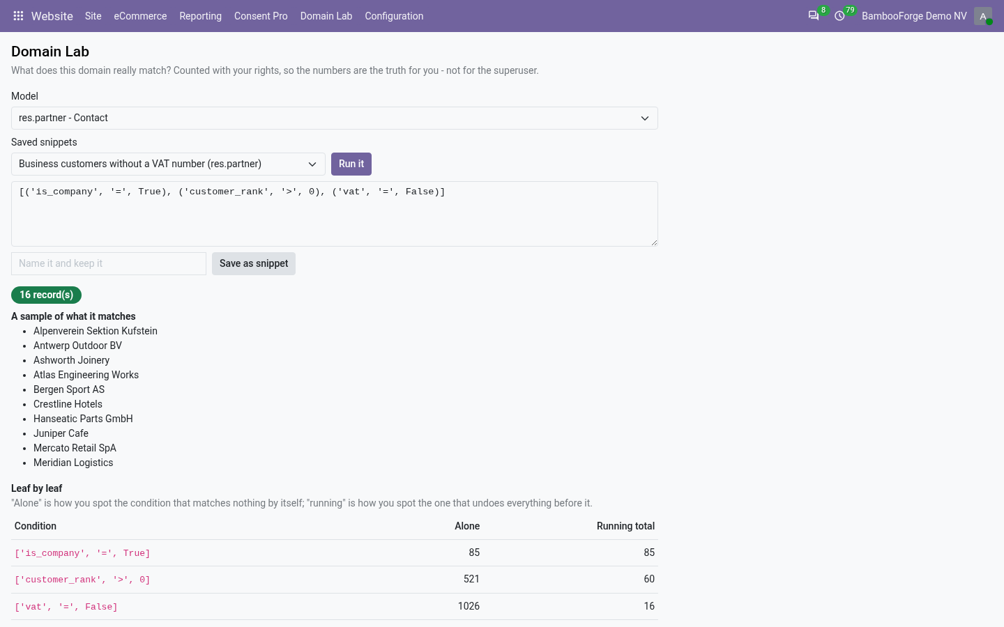Open the eCommerce menu
This screenshot has width=1004, height=627.
(x=140, y=16)
